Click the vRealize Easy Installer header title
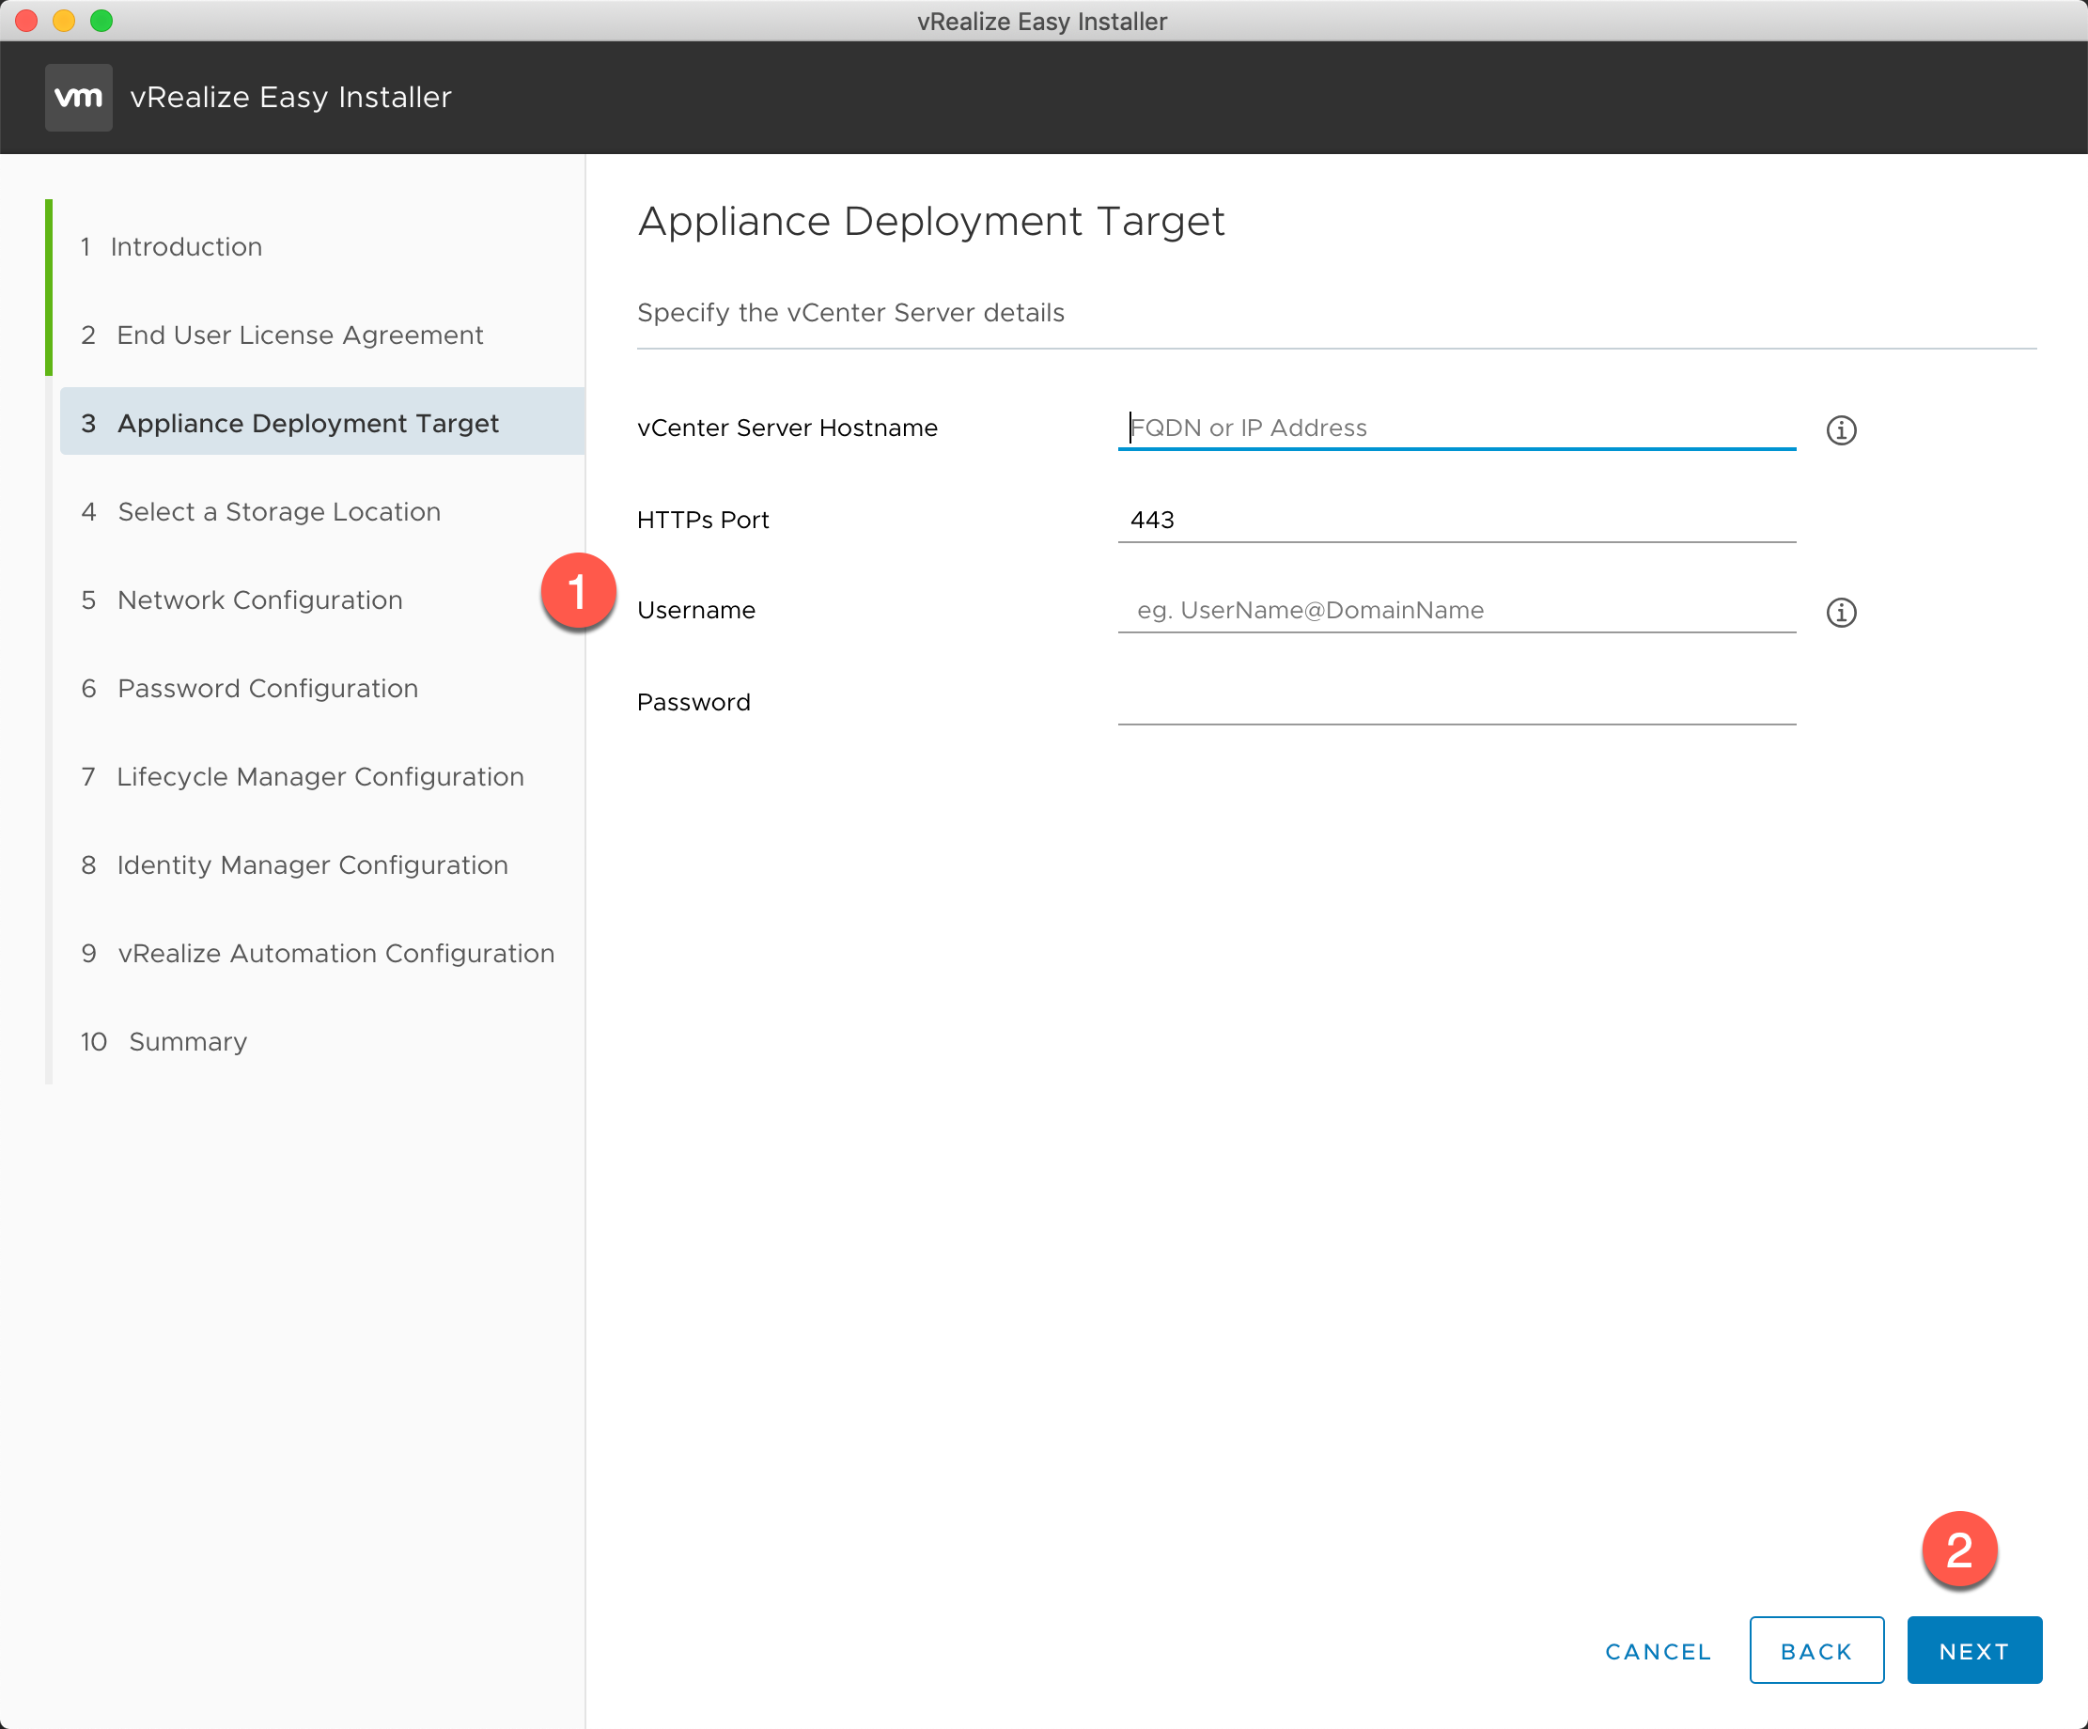The image size is (2088, 1729). [290, 98]
